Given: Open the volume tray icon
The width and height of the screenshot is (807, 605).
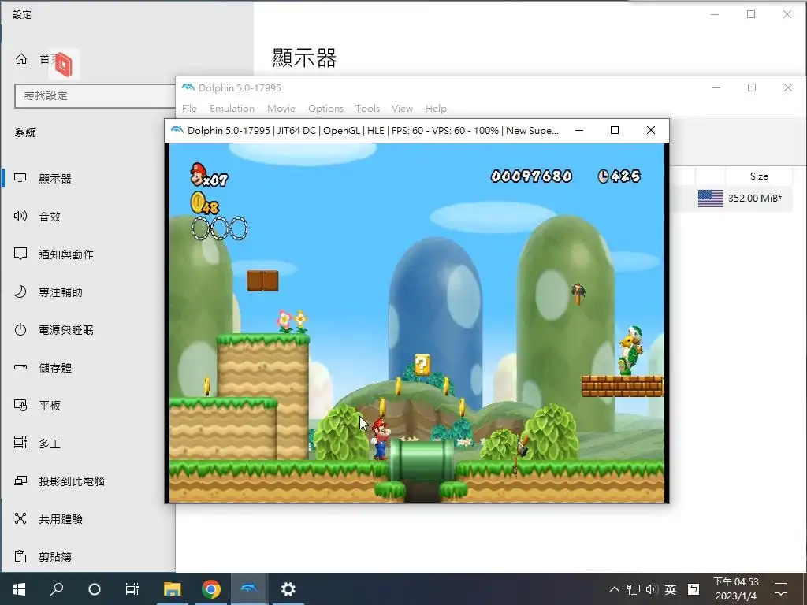Looking at the screenshot, I should click(652, 589).
